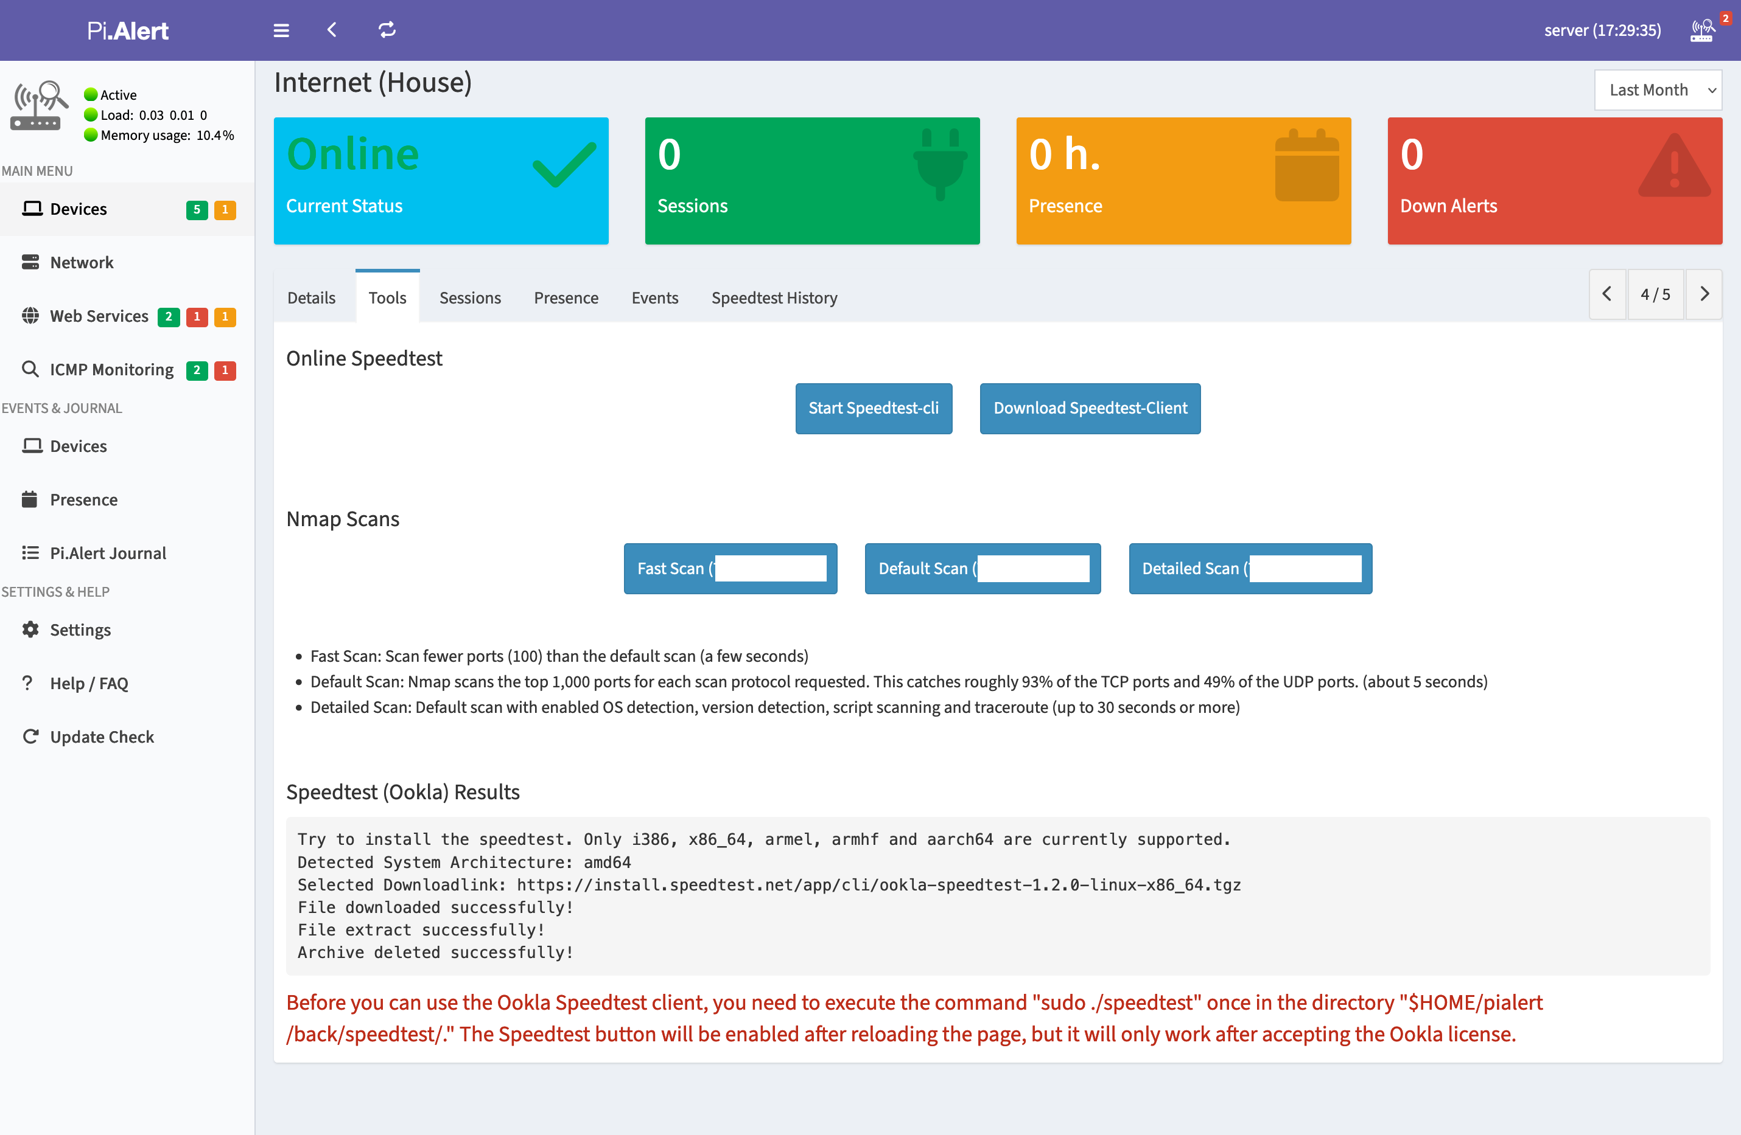
Task: Expand the Last Month period dropdown
Action: pyautogui.click(x=1658, y=90)
